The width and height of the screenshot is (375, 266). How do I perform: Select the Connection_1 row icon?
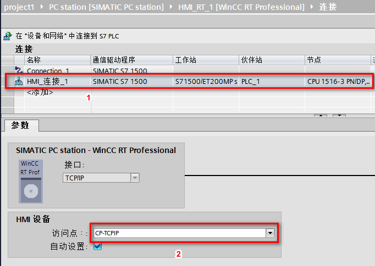coord(19,70)
